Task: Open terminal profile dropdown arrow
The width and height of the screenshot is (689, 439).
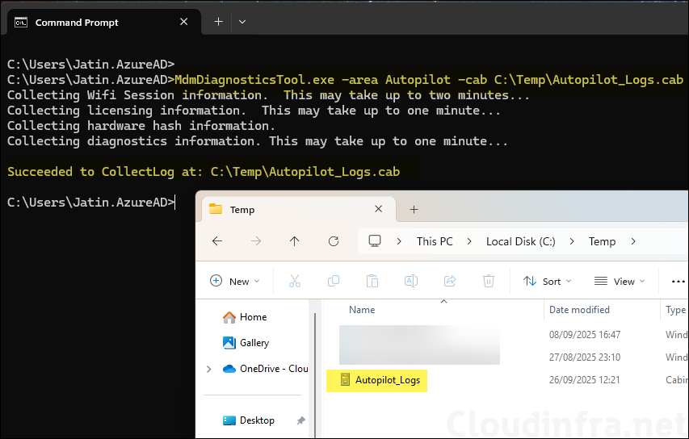Action: pyautogui.click(x=242, y=22)
